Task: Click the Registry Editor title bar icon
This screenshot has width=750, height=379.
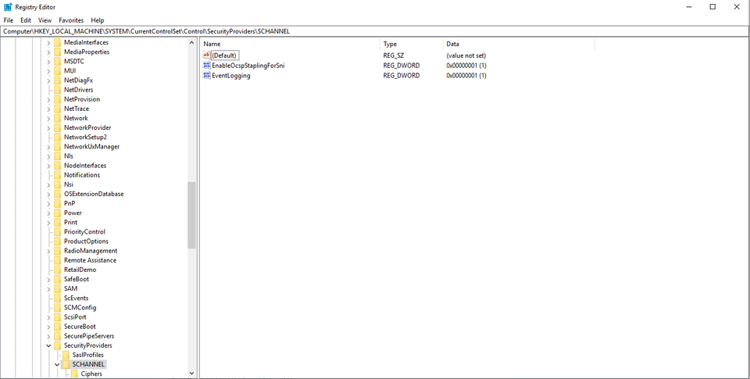Action: pos(7,7)
